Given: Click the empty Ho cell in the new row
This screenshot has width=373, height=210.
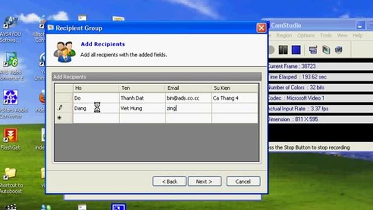Looking at the screenshot, I should pyautogui.click(x=96, y=118).
